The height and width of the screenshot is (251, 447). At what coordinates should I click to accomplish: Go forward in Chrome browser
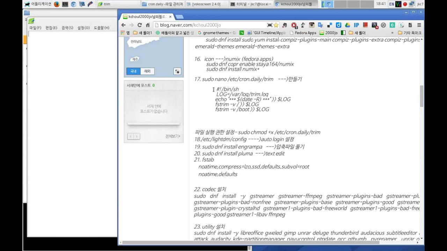point(131,25)
